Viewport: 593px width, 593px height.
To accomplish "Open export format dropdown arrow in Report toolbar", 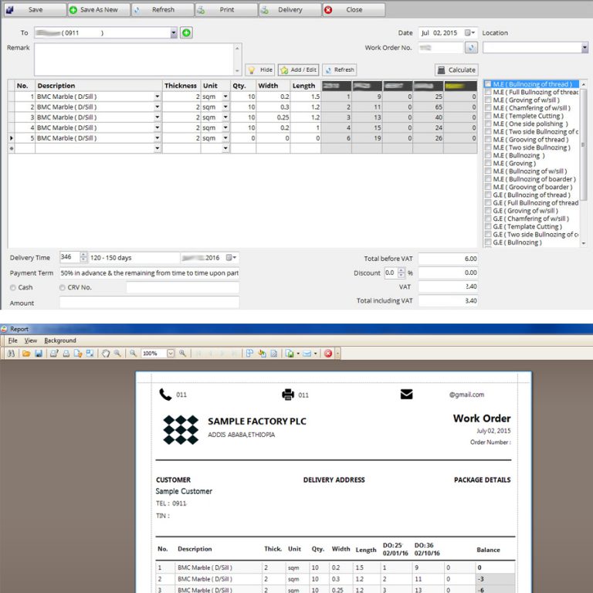I will point(298,353).
